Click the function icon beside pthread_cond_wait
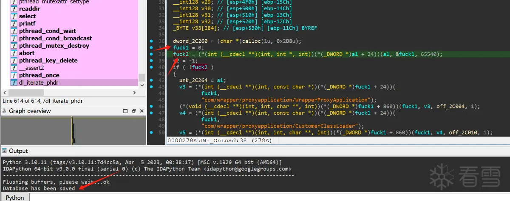 (x=14, y=31)
